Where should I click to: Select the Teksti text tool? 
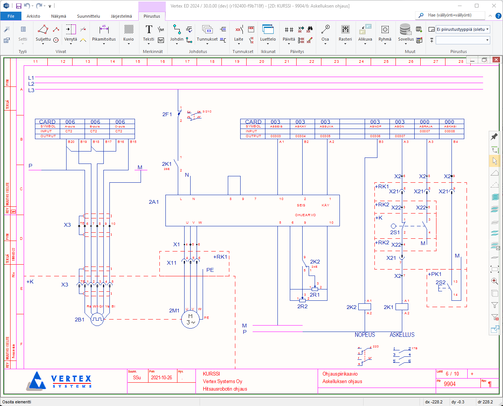coord(148,30)
